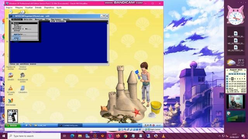Viewport: 248px width, 139px height.
Task: Open the Opciones menu in edit
Action: pos(56,19)
